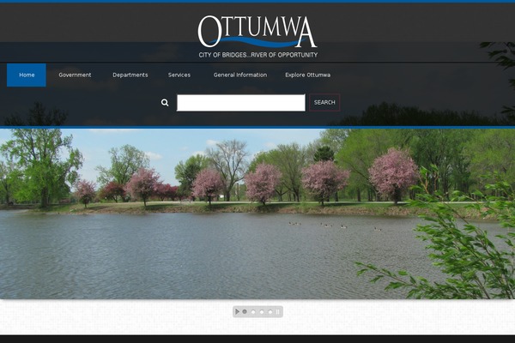Open the Departments menu
The width and height of the screenshot is (515, 343).
tap(130, 75)
